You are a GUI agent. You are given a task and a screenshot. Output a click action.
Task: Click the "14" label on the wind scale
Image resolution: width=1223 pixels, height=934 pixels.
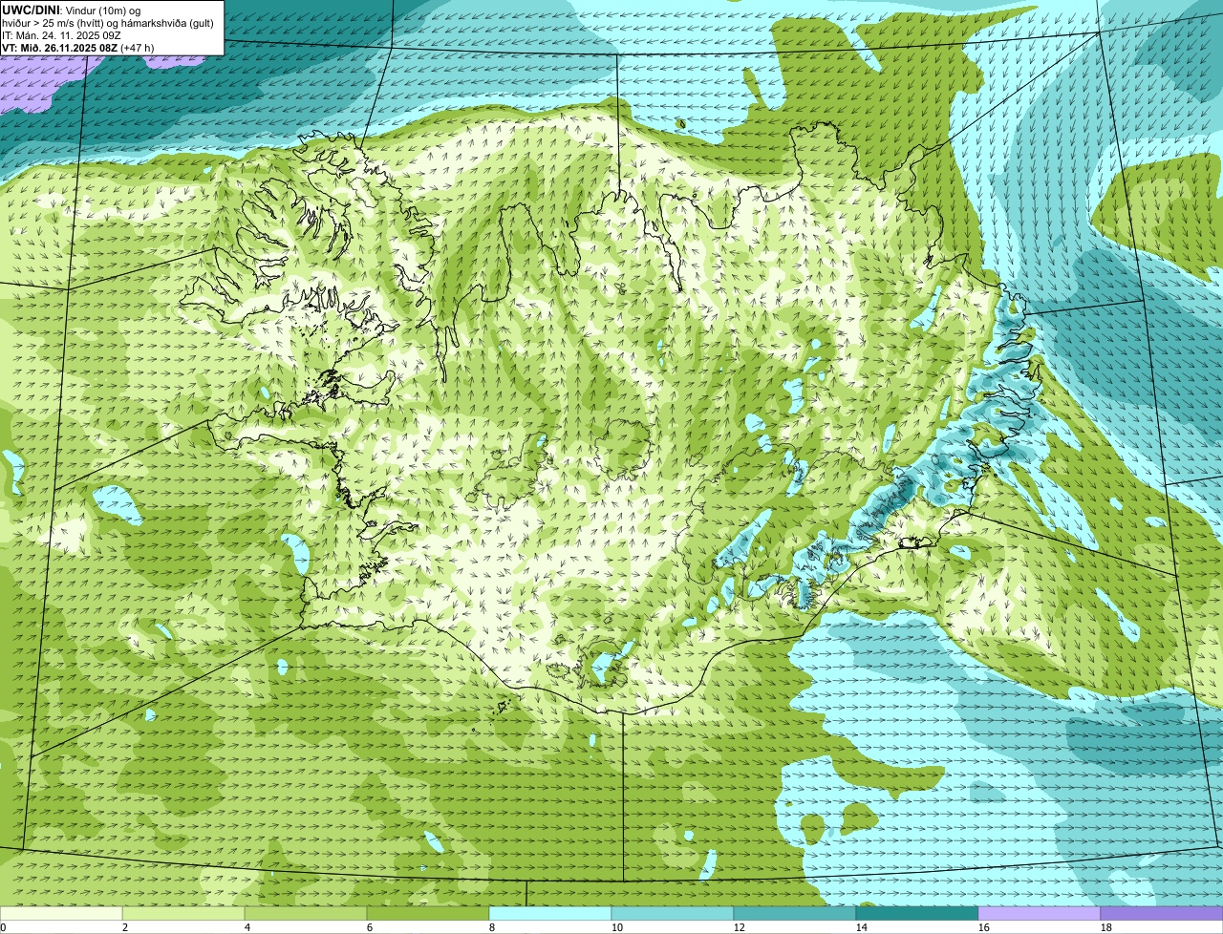(x=862, y=927)
